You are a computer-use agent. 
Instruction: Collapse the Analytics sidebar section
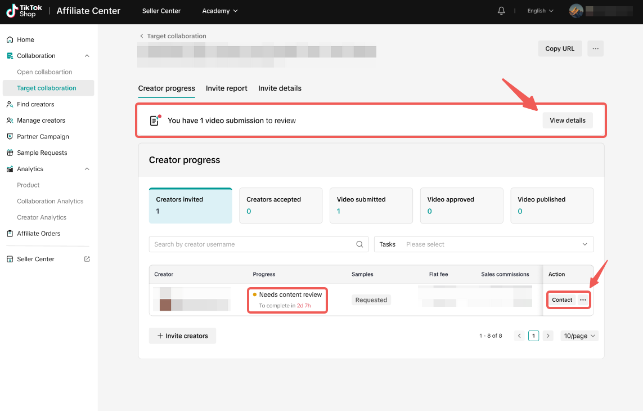87,169
